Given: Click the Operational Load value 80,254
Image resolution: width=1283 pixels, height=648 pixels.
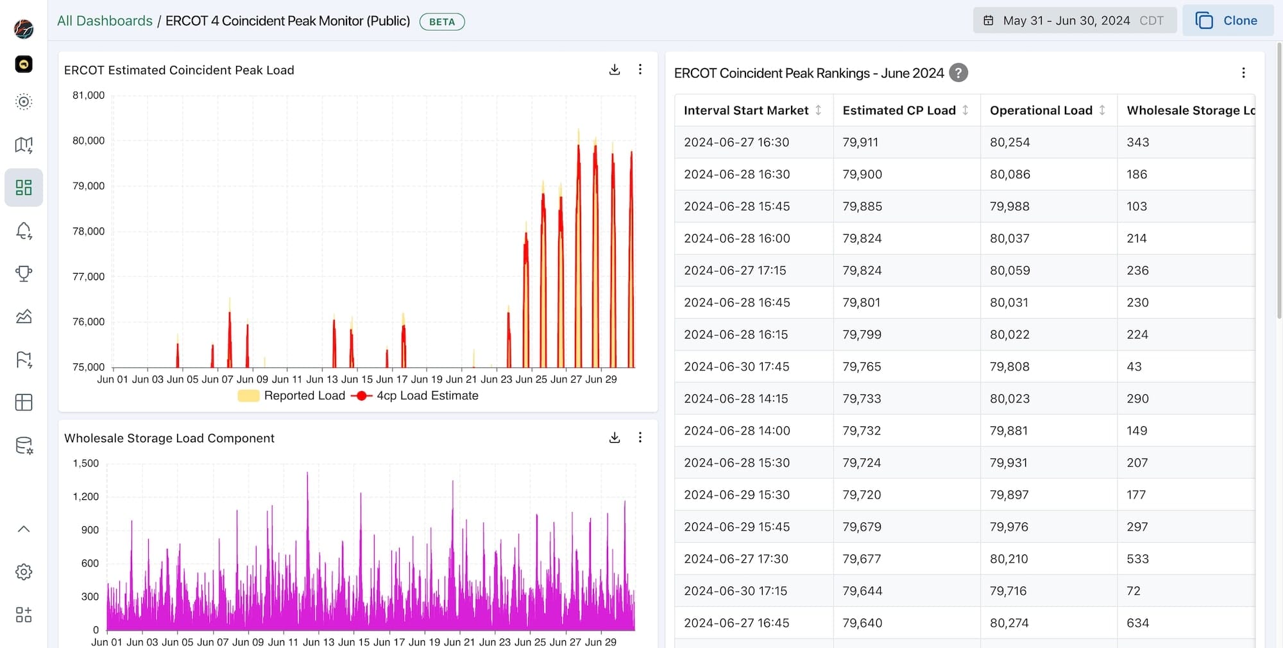Looking at the screenshot, I should point(1010,142).
